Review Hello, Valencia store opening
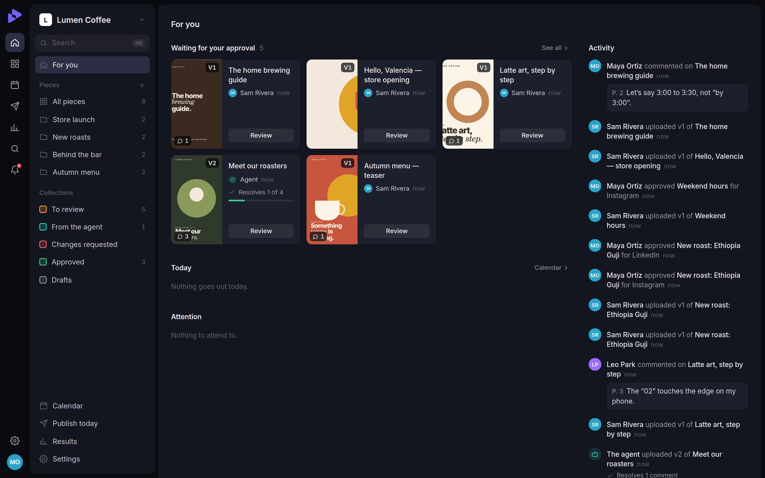The height and width of the screenshot is (478, 765). pyautogui.click(x=397, y=135)
